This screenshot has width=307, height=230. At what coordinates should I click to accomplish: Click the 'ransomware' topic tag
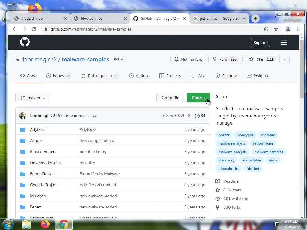click(263, 143)
